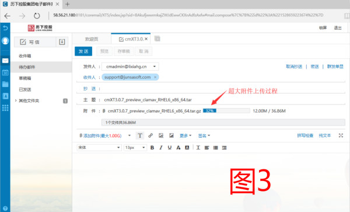Click the insert image icon
Image resolution: width=350 pixels, height=212 pixels.
coord(171,135)
